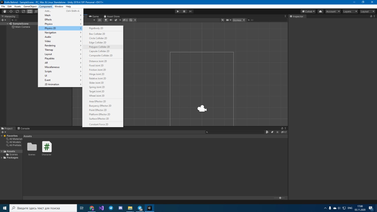
Task: Toggle scene lighting lightbulb
Action: [106, 20]
